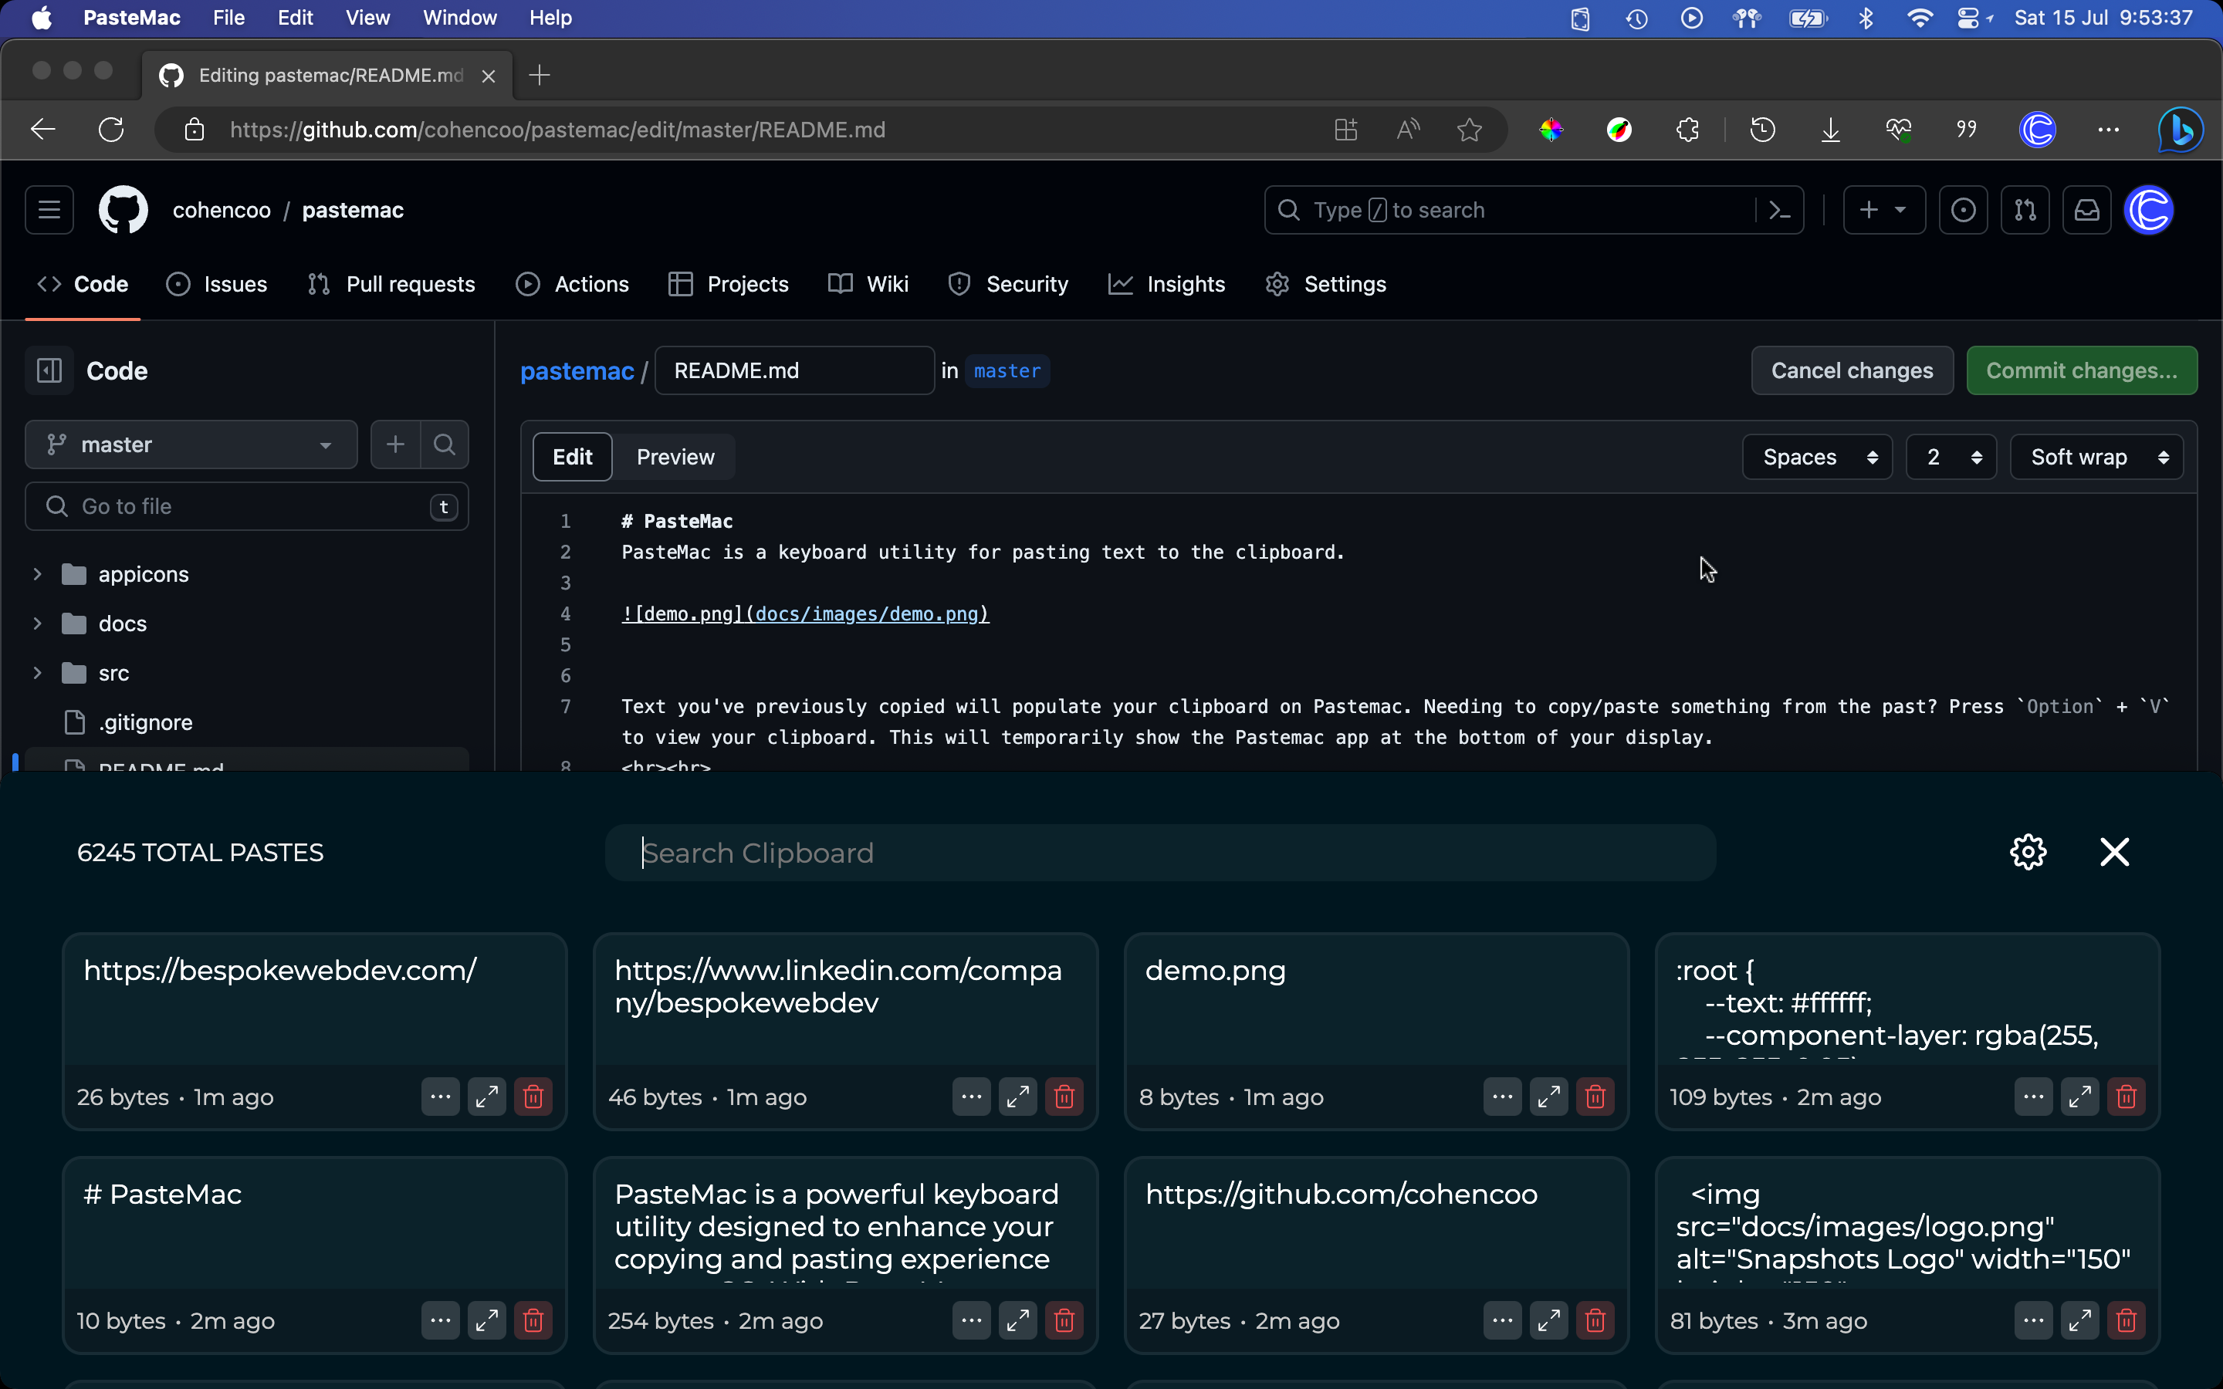This screenshot has width=2223, height=1389.
Task: Open the master branch dropdown
Action: [x=191, y=444]
